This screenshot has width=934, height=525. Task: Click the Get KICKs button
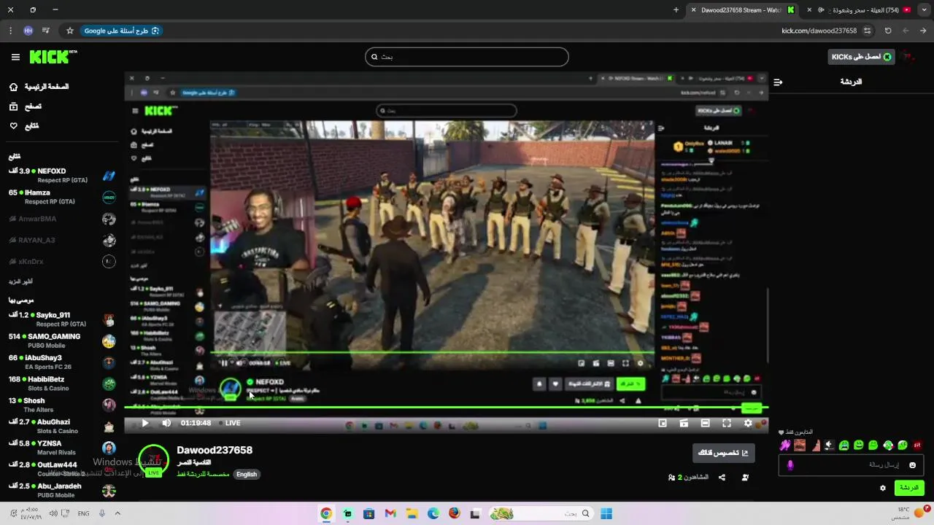(861, 57)
